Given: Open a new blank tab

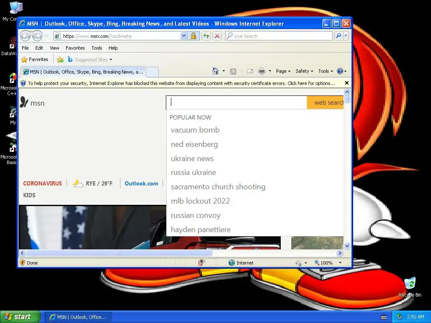Looking at the screenshot, I should (x=152, y=72).
